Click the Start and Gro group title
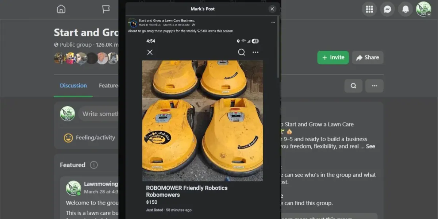438x219 pixels. 86,32
